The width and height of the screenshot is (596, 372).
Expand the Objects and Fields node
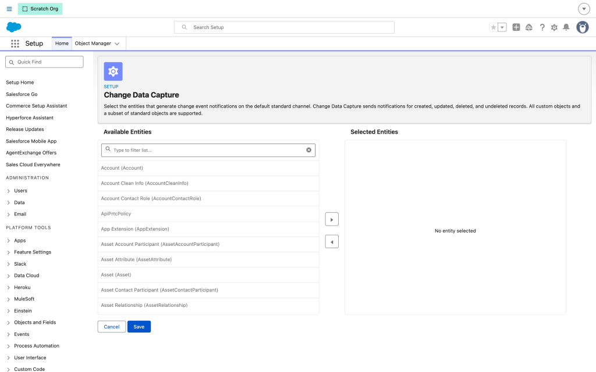tap(8, 323)
